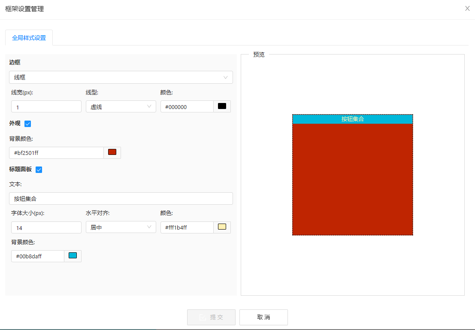Click the red preview panel body

click(x=353, y=179)
